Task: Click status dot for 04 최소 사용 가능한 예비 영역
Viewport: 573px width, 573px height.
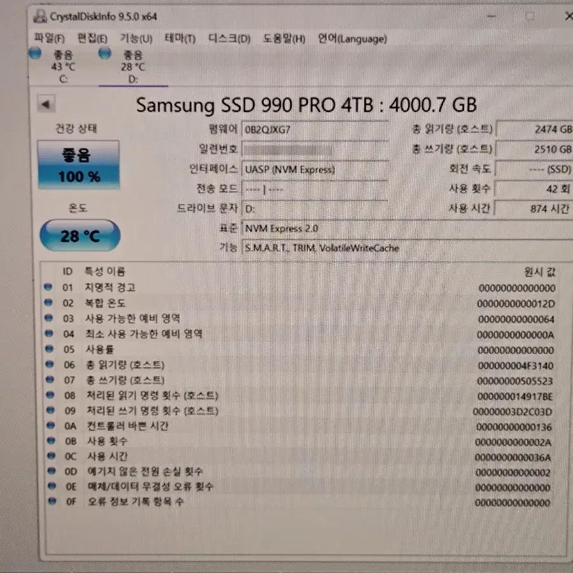Action: (x=49, y=333)
